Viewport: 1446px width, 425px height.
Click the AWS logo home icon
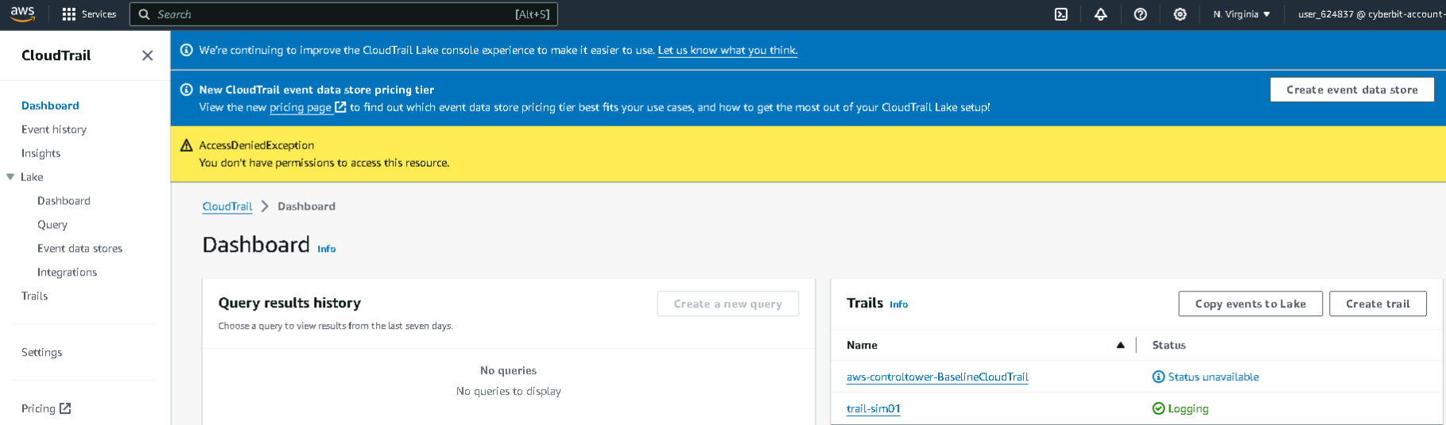click(22, 14)
